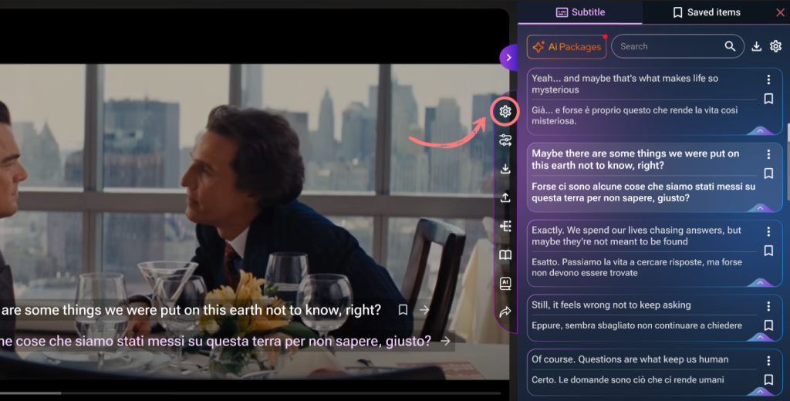This screenshot has height=401, width=790.
Task: Open panel settings gear beside download icon
Action: 775,46
